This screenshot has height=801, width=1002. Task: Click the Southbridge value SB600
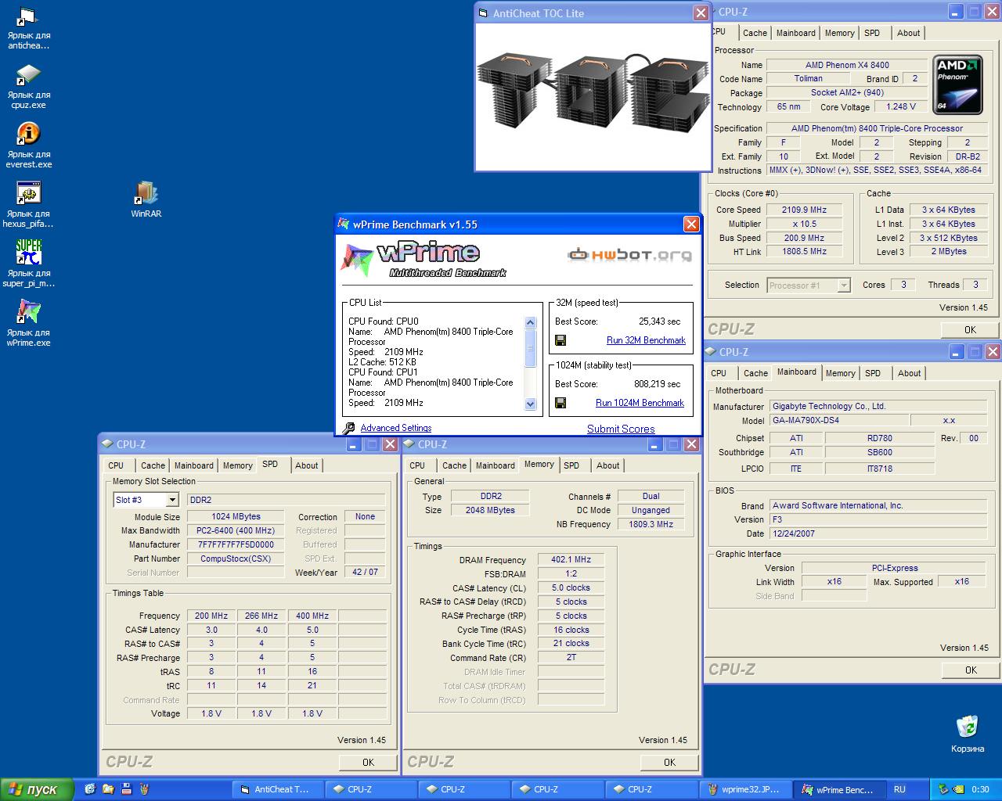click(x=879, y=452)
